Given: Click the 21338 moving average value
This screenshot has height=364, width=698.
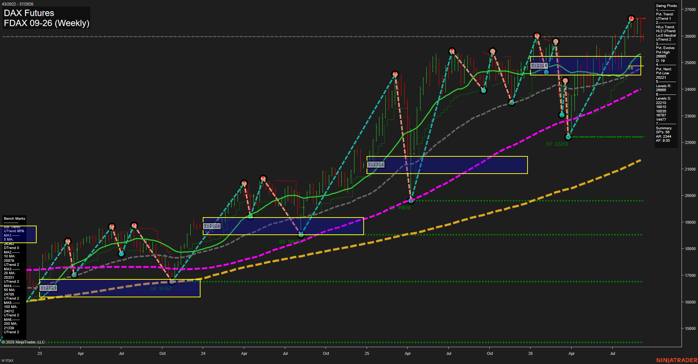Looking at the screenshot, I should point(9,328).
